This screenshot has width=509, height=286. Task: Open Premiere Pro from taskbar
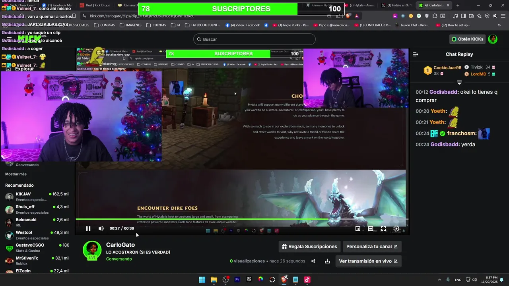click(x=237, y=280)
